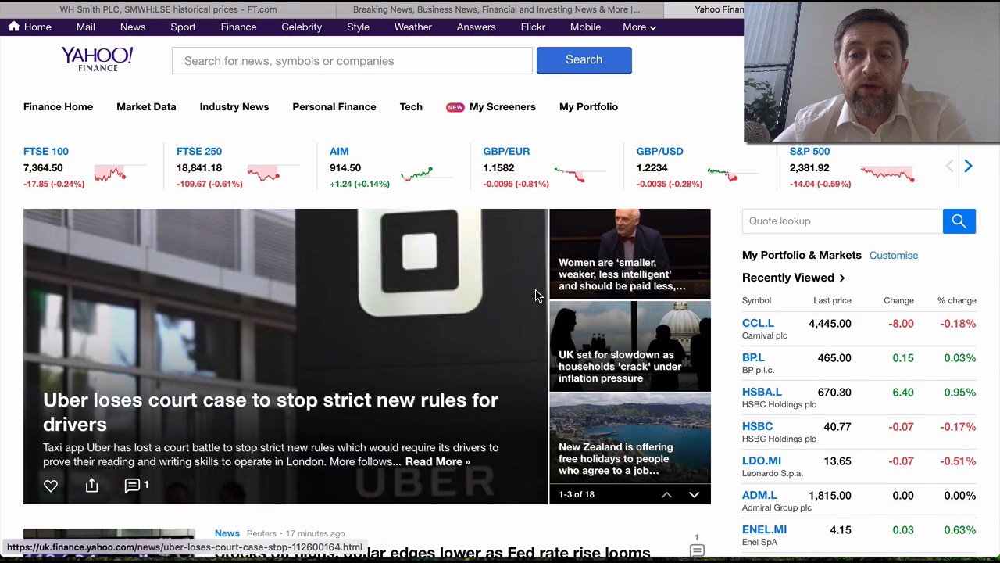Open Celebrity in top bar
Screen dimensions: 1000x563
pos(302,27)
